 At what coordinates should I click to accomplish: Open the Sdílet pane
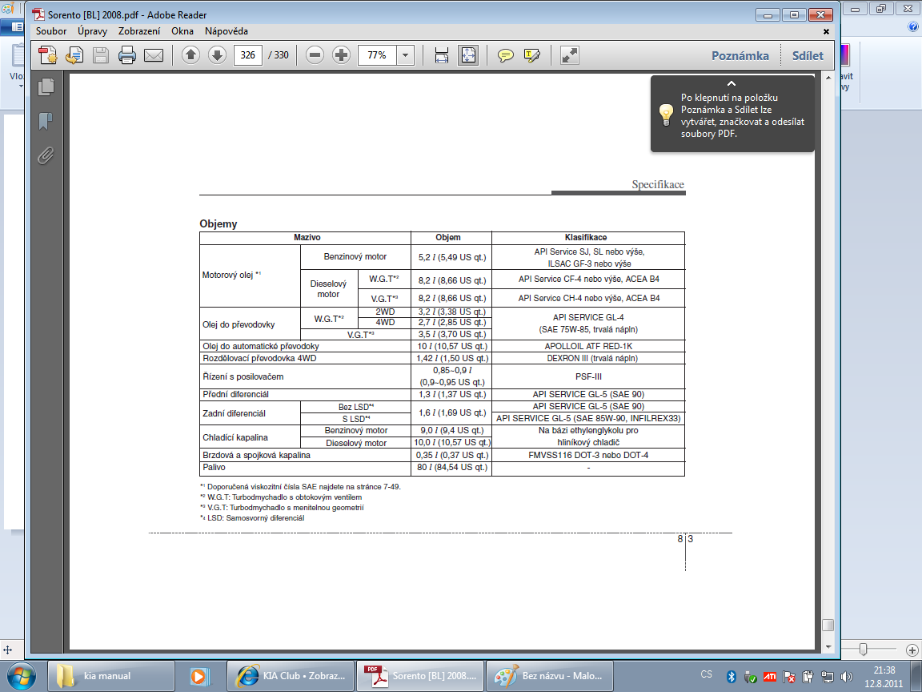point(808,56)
